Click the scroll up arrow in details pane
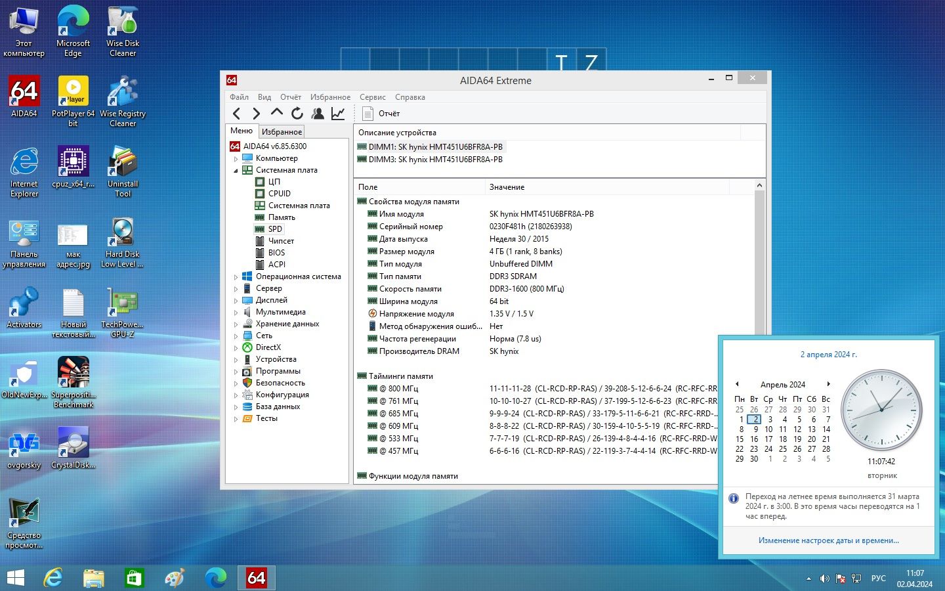The image size is (945, 591). tap(760, 186)
